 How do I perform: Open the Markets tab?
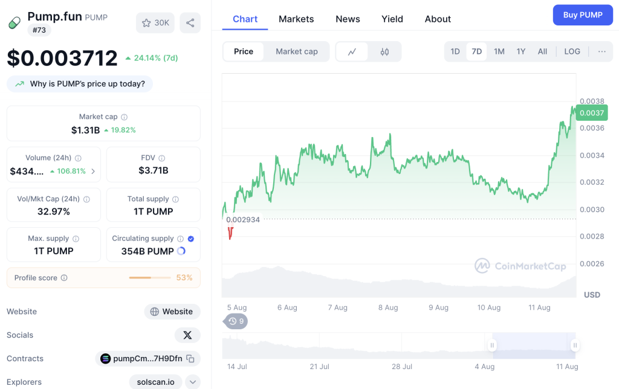pos(296,19)
